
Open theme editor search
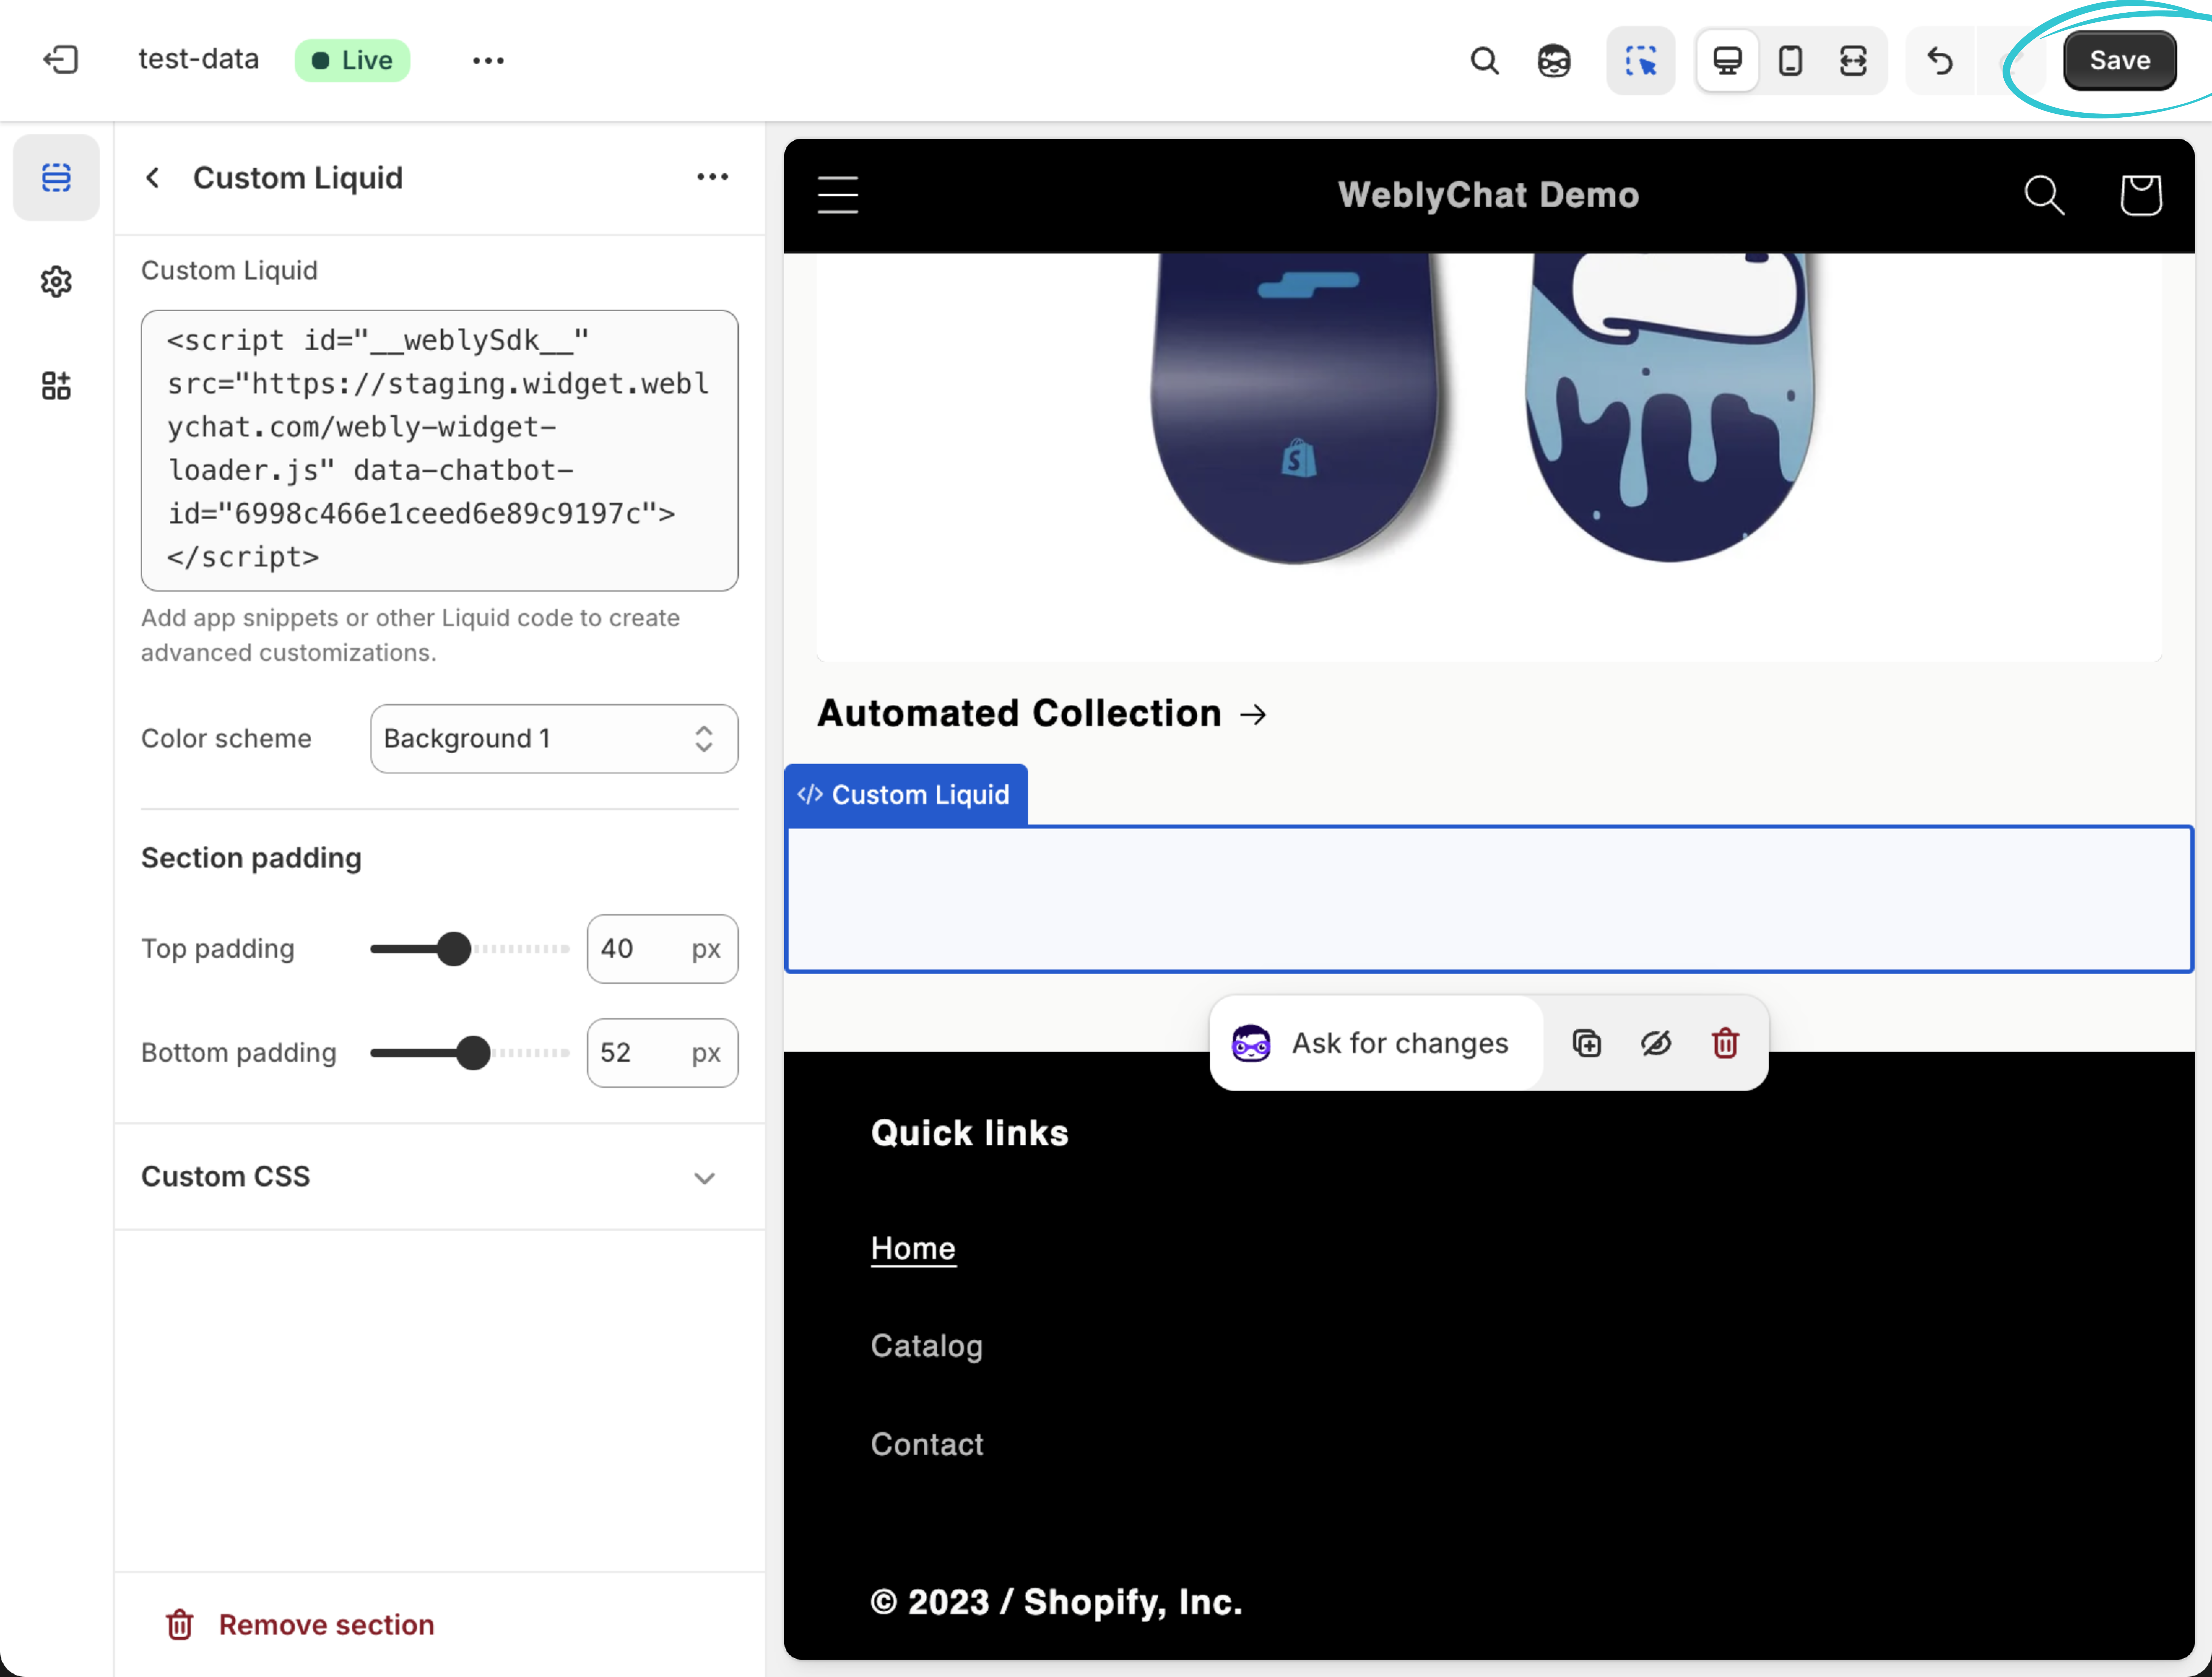tap(1484, 60)
